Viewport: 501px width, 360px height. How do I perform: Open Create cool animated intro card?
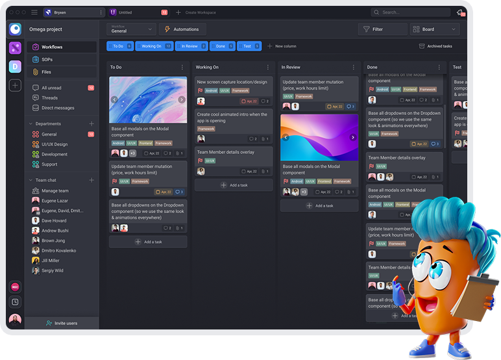tap(234, 126)
